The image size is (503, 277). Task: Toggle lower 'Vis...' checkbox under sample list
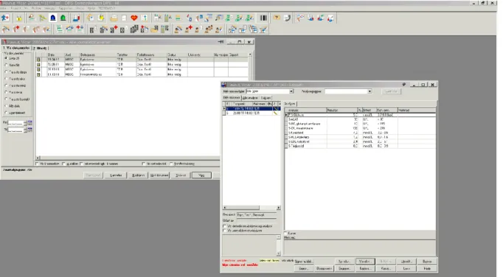[224, 231]
